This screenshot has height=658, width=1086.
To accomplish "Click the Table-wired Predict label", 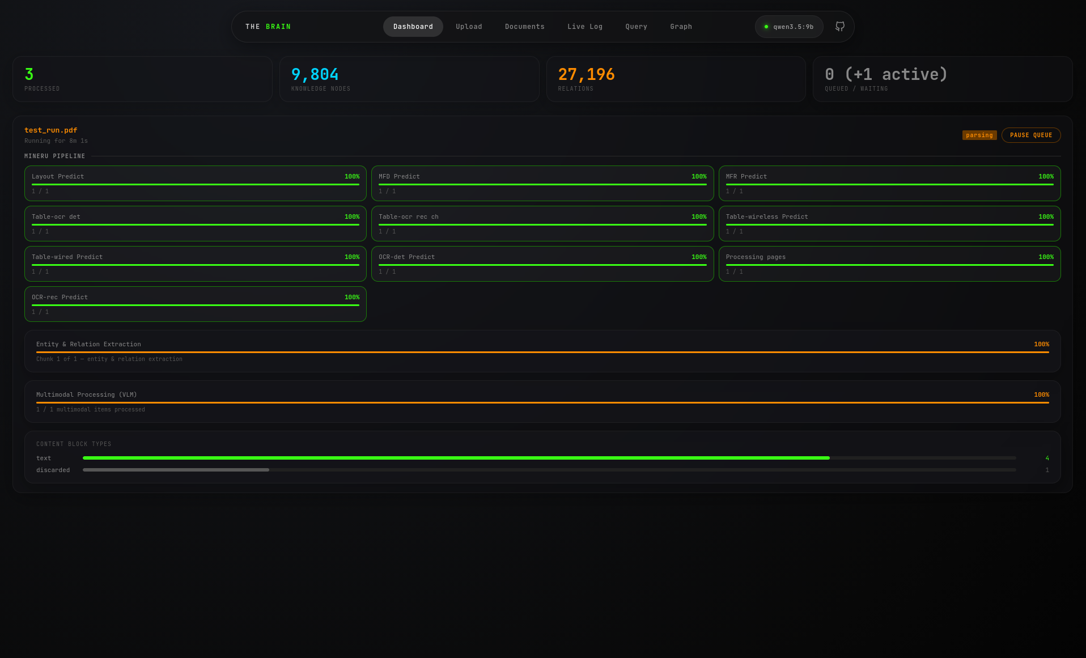I will 67,257.
